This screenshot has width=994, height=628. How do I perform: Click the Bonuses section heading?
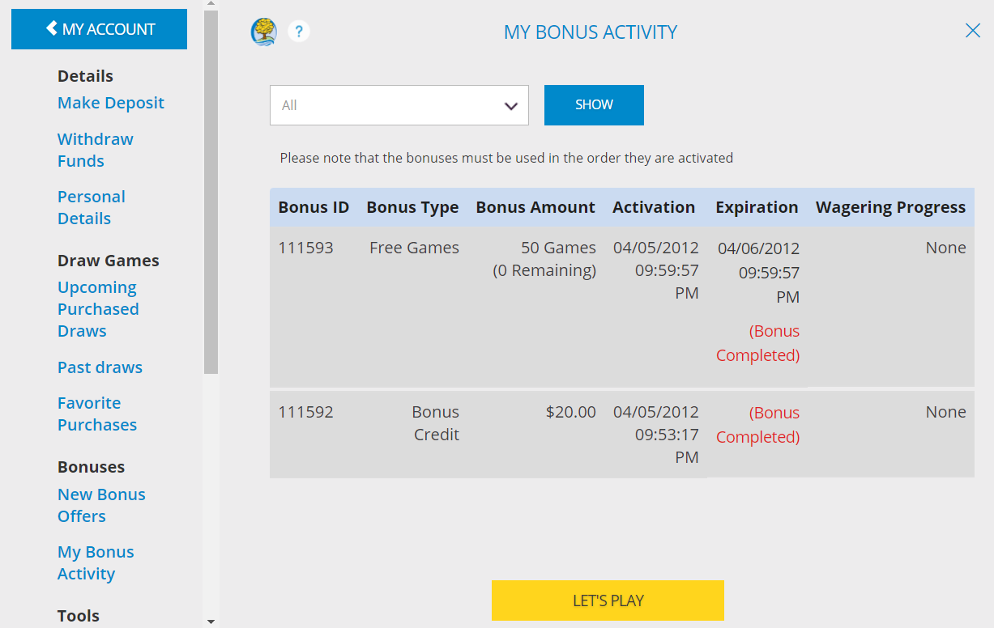(x=91, y=466)
